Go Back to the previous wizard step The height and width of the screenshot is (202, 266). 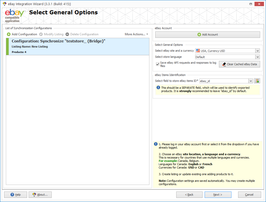coord(189,195)
